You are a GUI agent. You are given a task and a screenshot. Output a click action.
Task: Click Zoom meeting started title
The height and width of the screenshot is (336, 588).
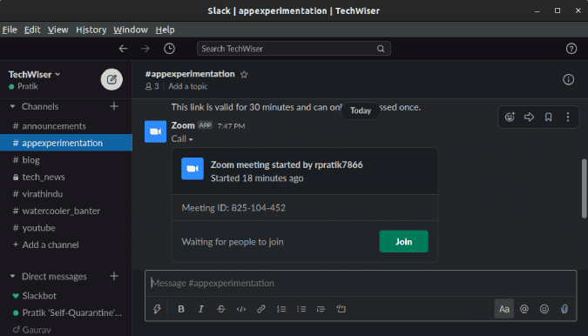point(287,165)
